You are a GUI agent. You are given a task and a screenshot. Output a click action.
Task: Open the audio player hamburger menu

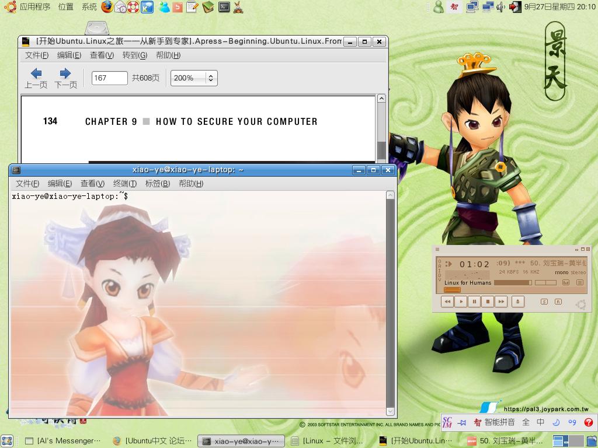437,250
